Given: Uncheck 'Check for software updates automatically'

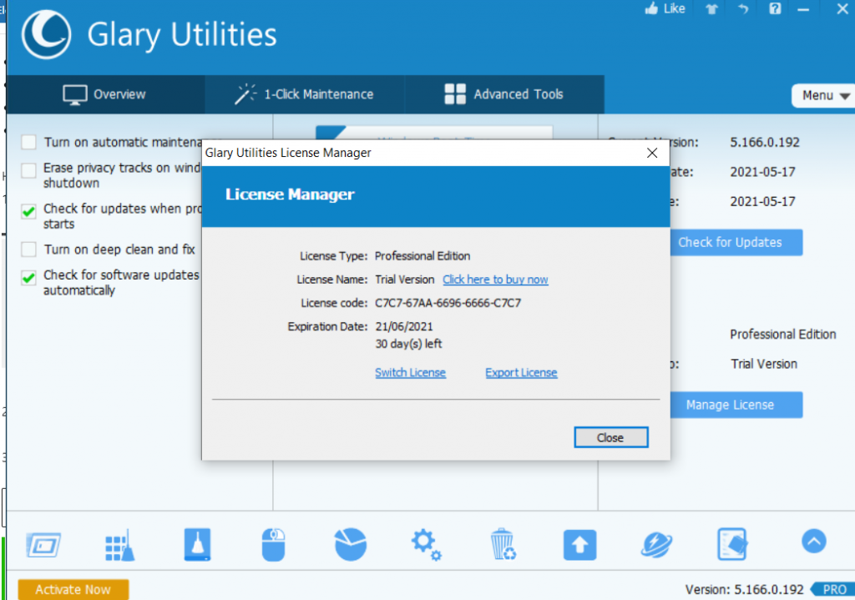Looking at the screenshot, I should pyautogui.click(x=29, y=277).
